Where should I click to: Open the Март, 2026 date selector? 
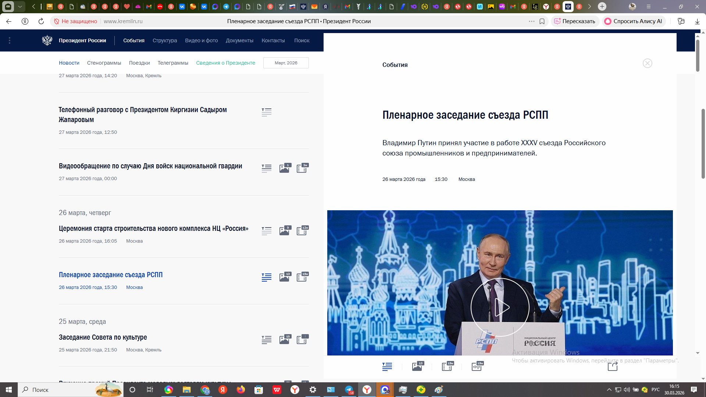click(286, 63)
